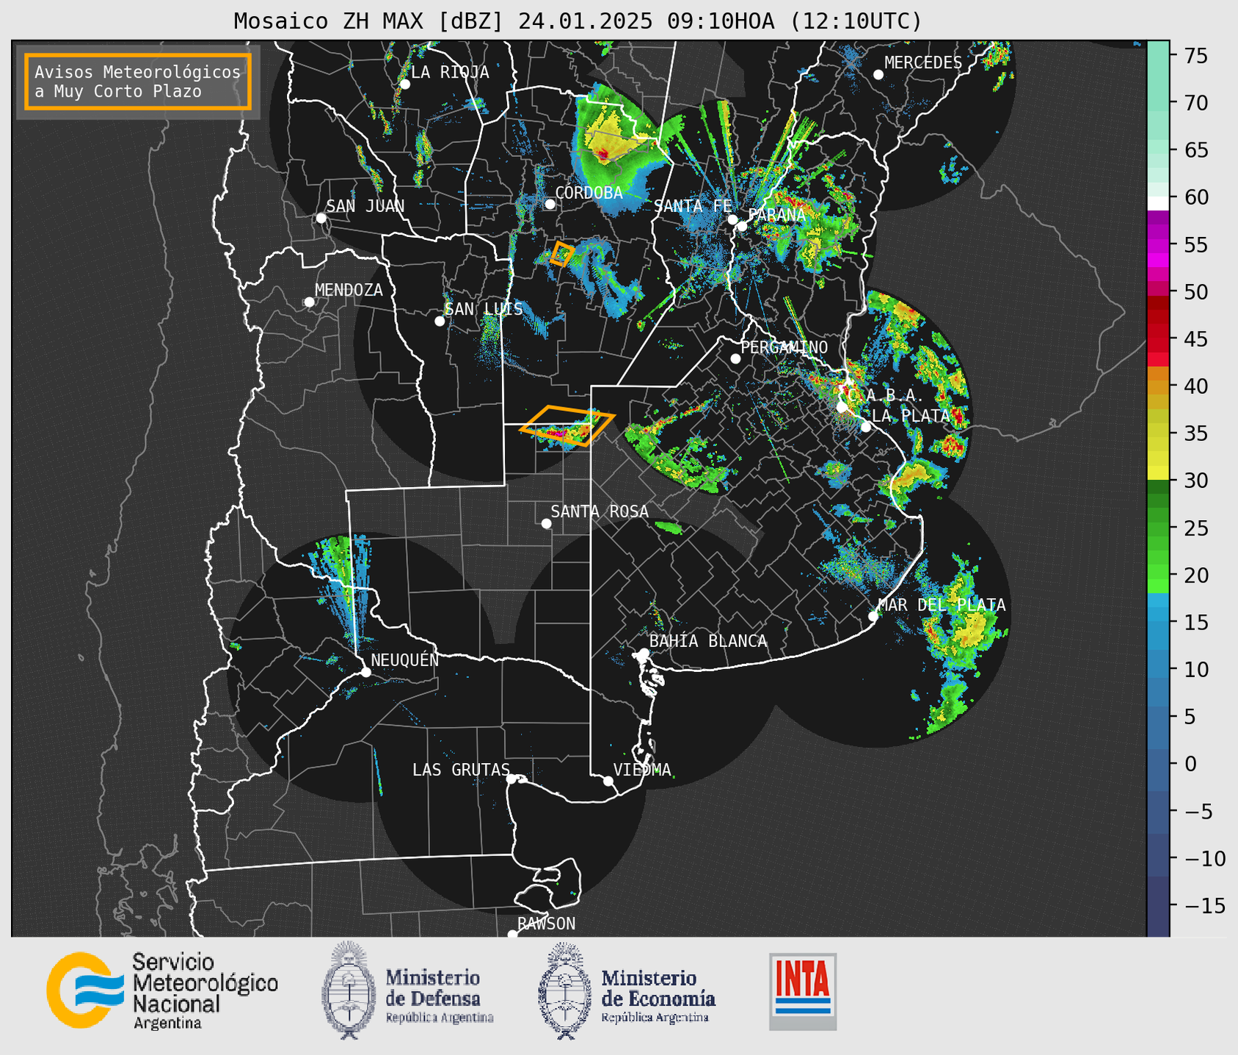Click the LA RIOJA city label

point(450,72)
